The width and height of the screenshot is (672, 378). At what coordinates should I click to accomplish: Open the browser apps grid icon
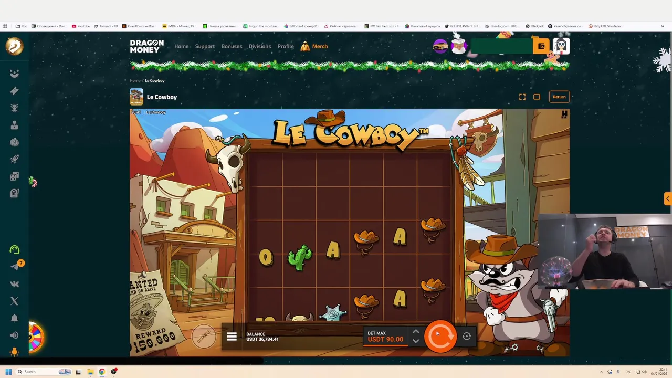tap(5, 26)
